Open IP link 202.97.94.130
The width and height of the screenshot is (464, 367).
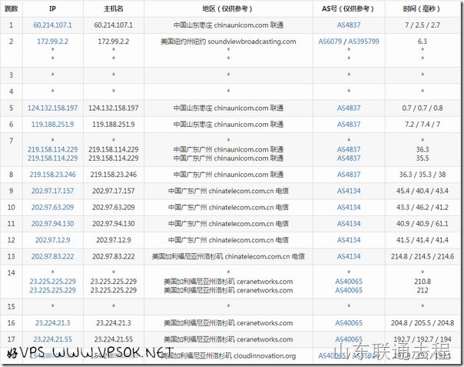[x=52, y=224]
